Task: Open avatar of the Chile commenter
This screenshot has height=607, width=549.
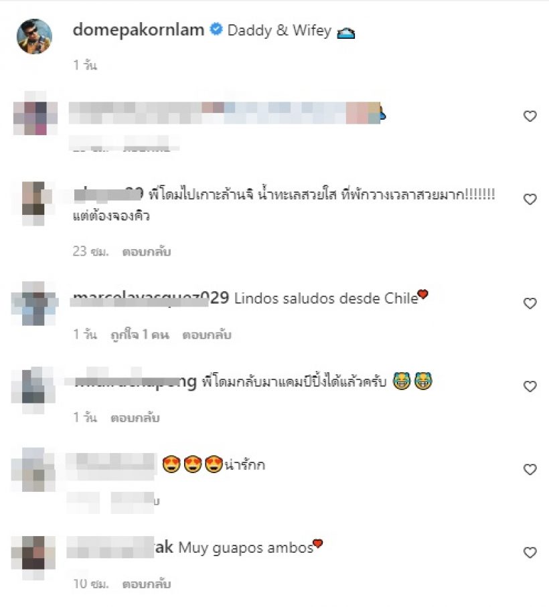Action: tap(34, 304)
